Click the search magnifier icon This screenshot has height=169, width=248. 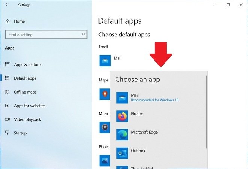pos(83,34)
